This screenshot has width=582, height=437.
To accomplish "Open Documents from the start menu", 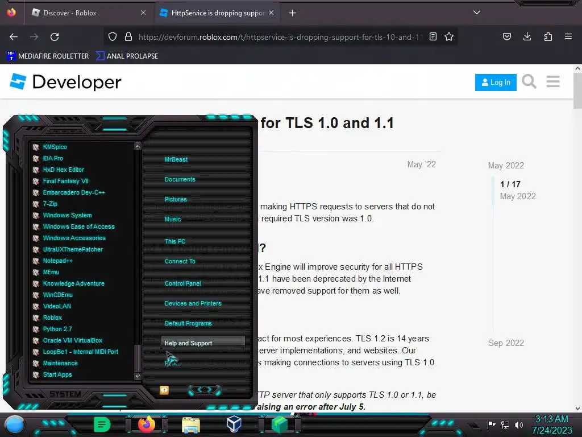I will click(180, 179).
